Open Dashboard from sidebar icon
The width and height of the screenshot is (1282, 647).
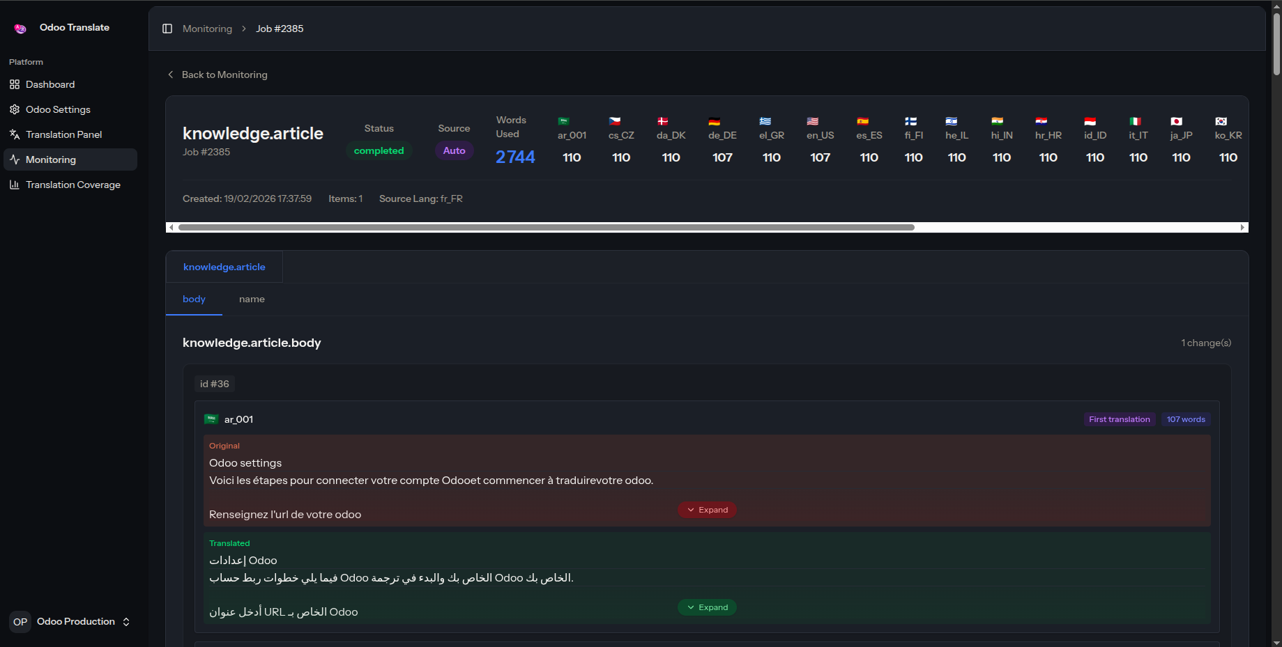tap(15, 84)
